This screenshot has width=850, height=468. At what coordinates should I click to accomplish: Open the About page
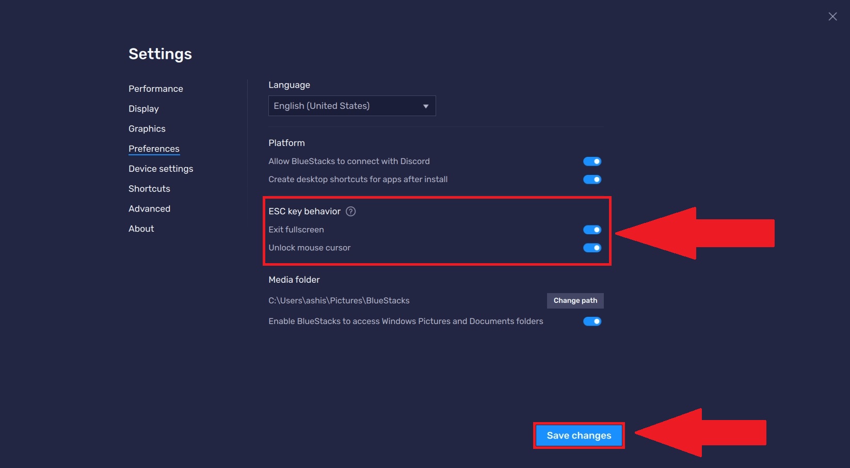(x=141, y=229)
